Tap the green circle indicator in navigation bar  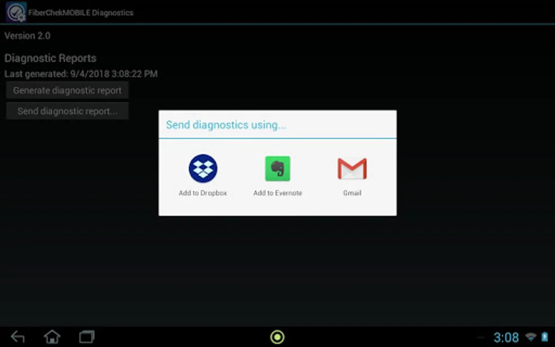(277, 337)
